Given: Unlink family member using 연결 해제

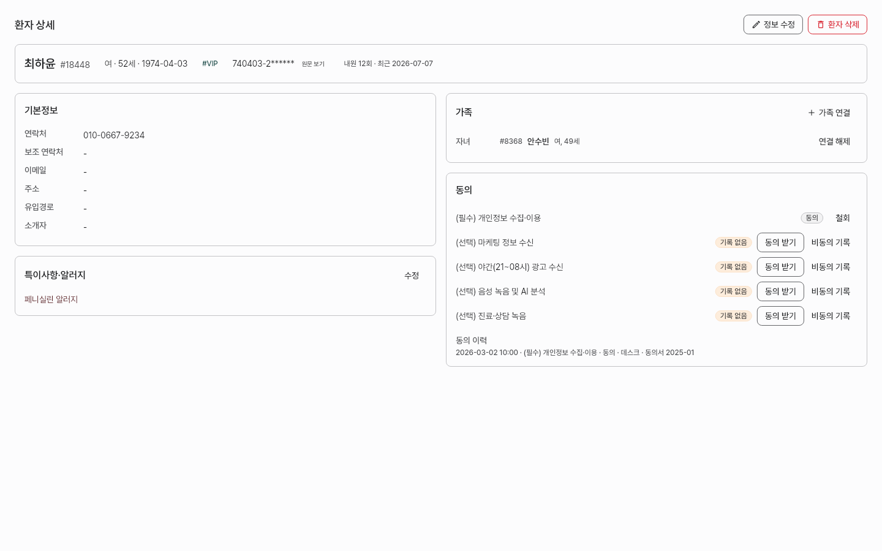Looking at the screenshot, I should [834, 141].
